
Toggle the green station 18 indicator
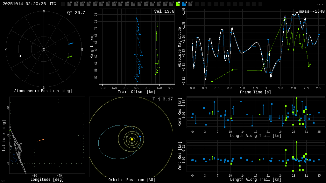[x=178, y=4]
